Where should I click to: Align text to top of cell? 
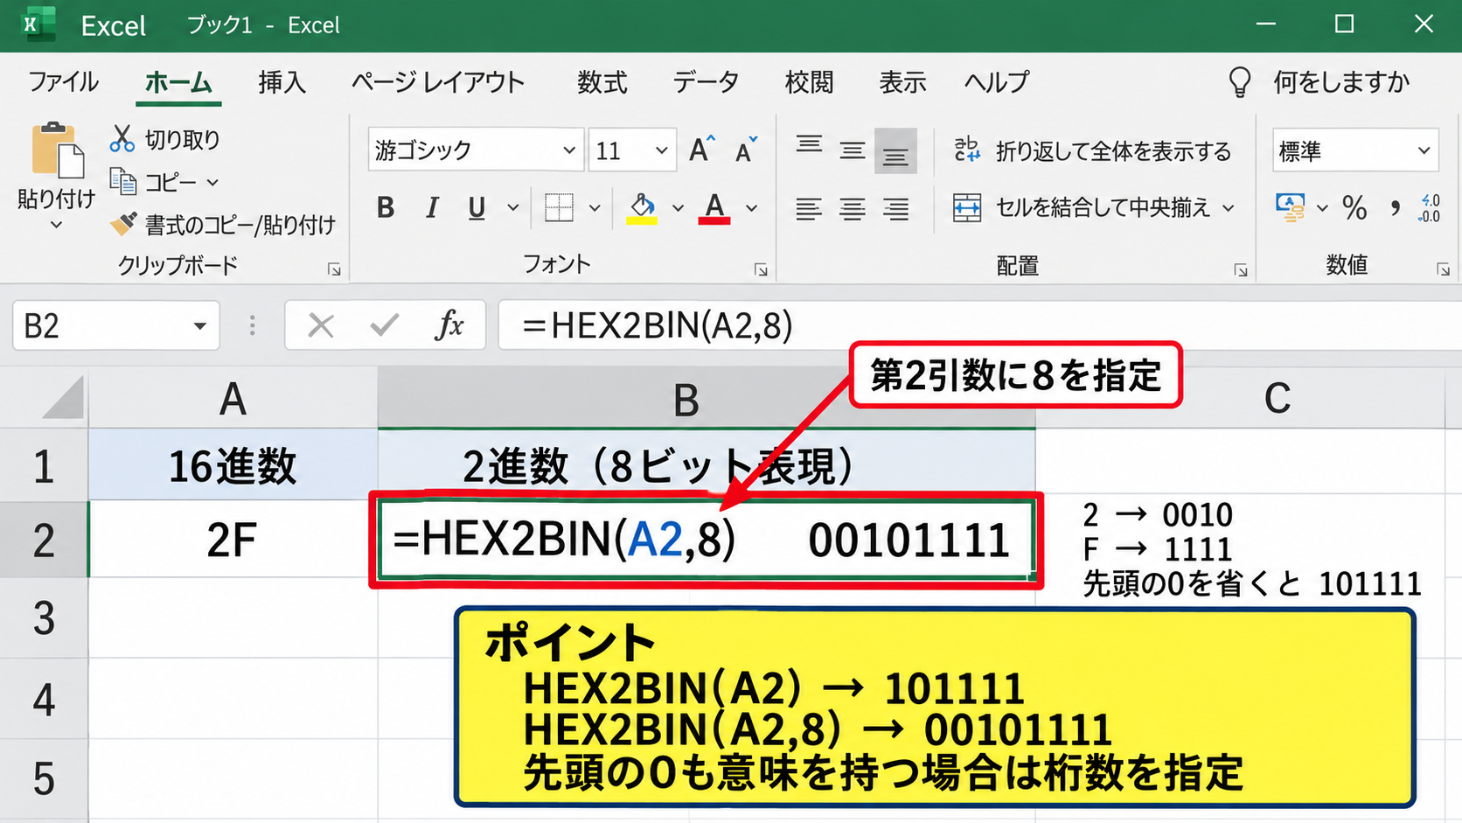tap(809, 146)
